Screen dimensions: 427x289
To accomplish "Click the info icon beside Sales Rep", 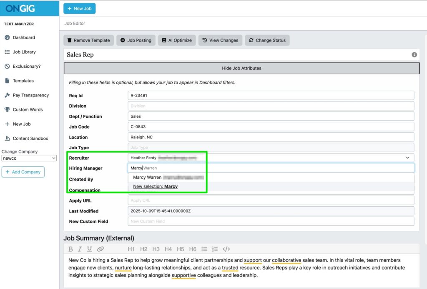I will [x=414, y=55].
